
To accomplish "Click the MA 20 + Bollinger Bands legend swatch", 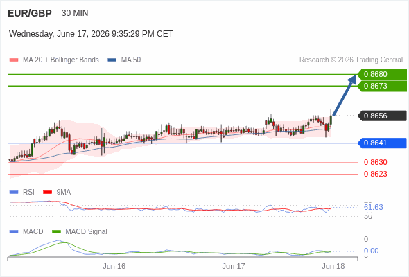I will click(14, 60).
